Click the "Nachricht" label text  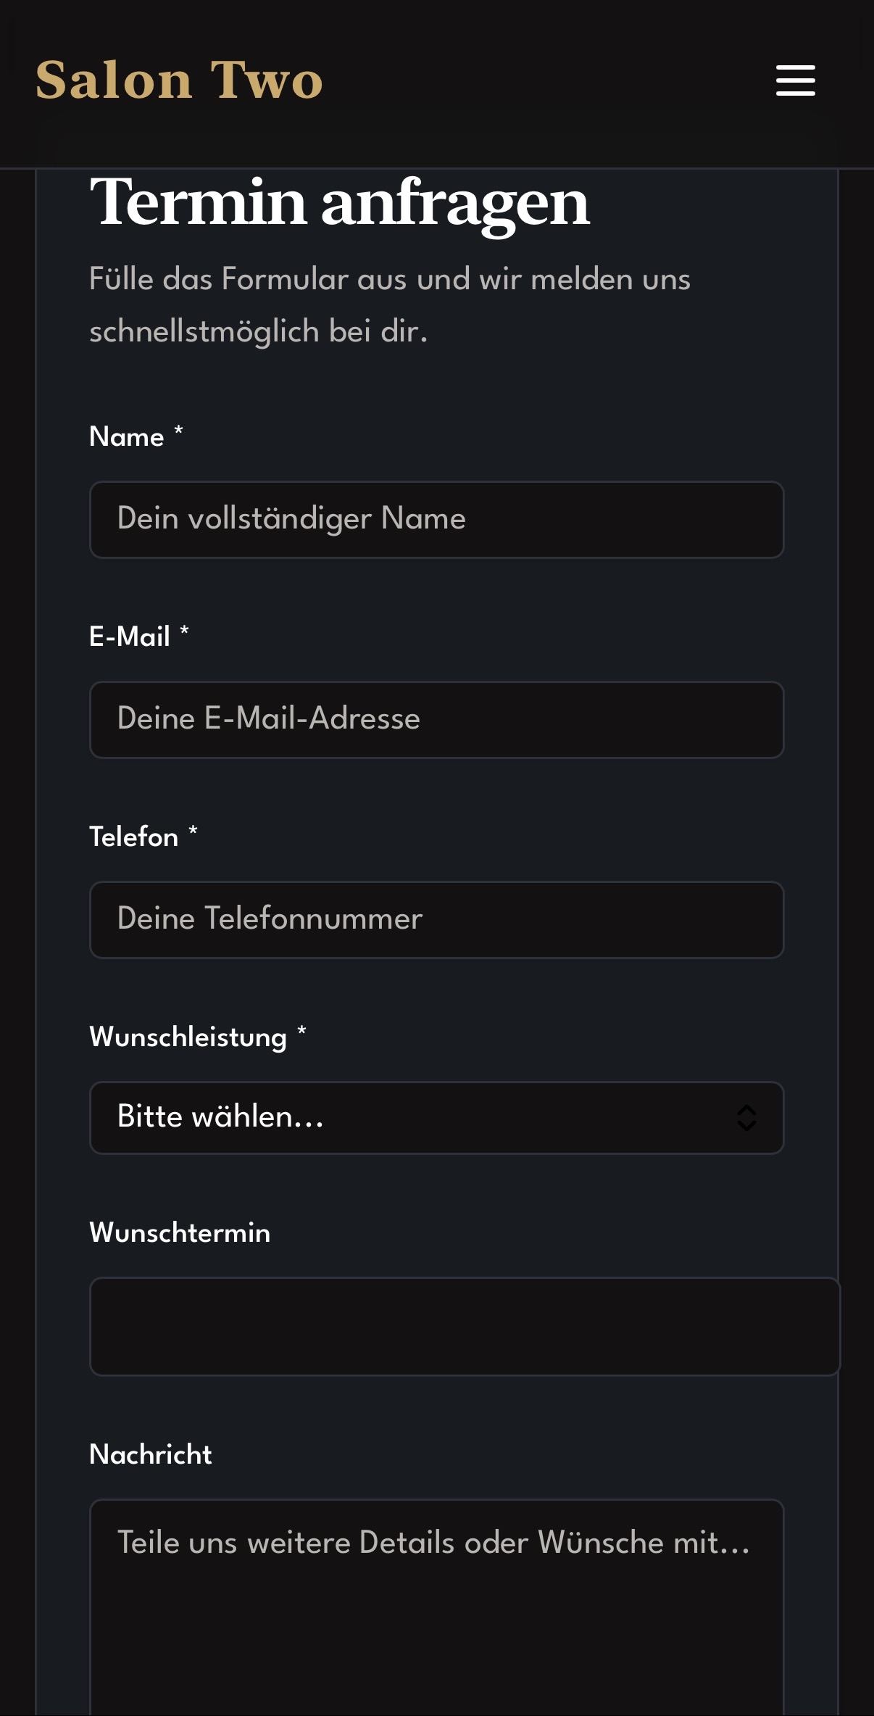pos(151,1455)
